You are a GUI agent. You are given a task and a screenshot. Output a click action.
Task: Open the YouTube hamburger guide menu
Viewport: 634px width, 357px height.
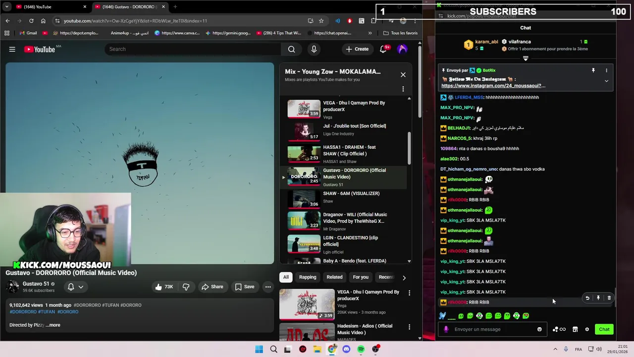12,49
